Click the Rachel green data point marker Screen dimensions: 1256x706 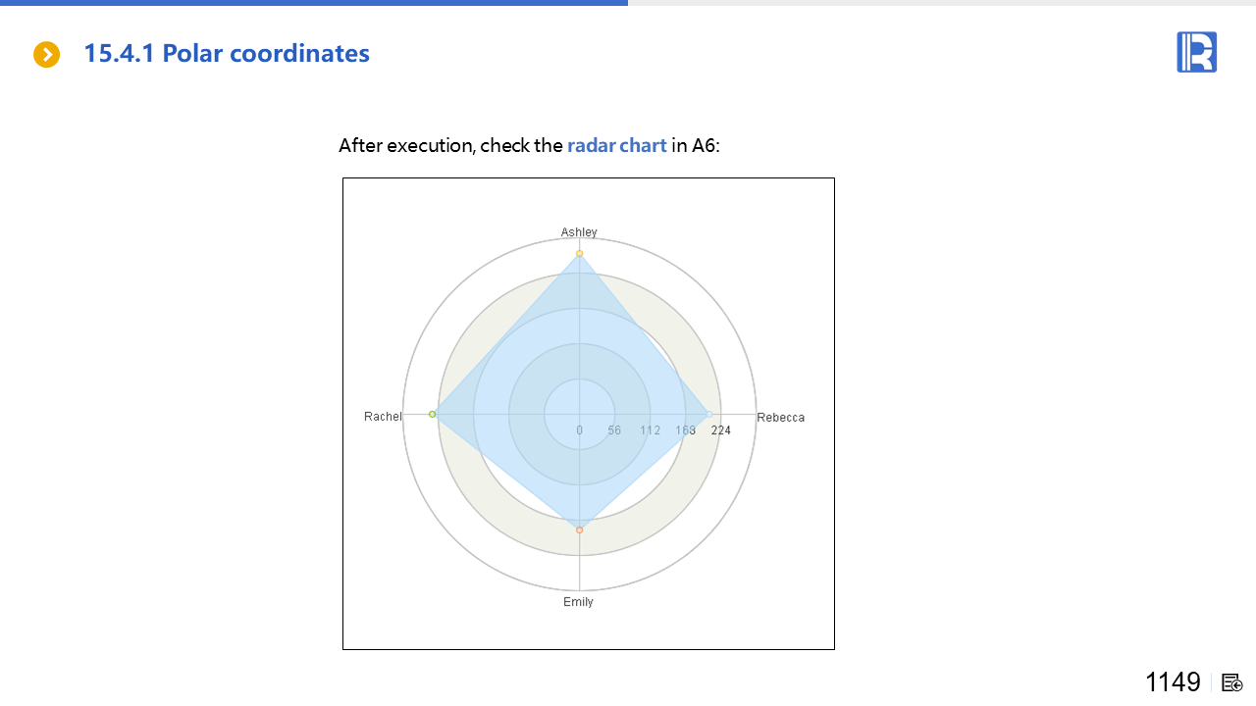tap(433, 415)
